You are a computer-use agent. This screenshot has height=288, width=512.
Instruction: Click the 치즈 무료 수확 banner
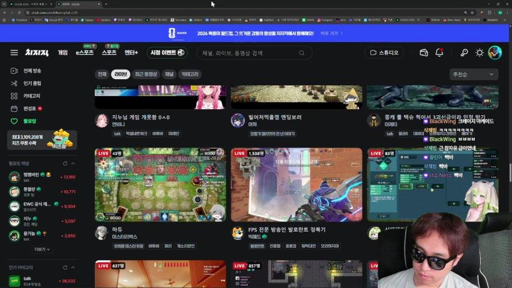pyautogui.click(x=42, y=140)
